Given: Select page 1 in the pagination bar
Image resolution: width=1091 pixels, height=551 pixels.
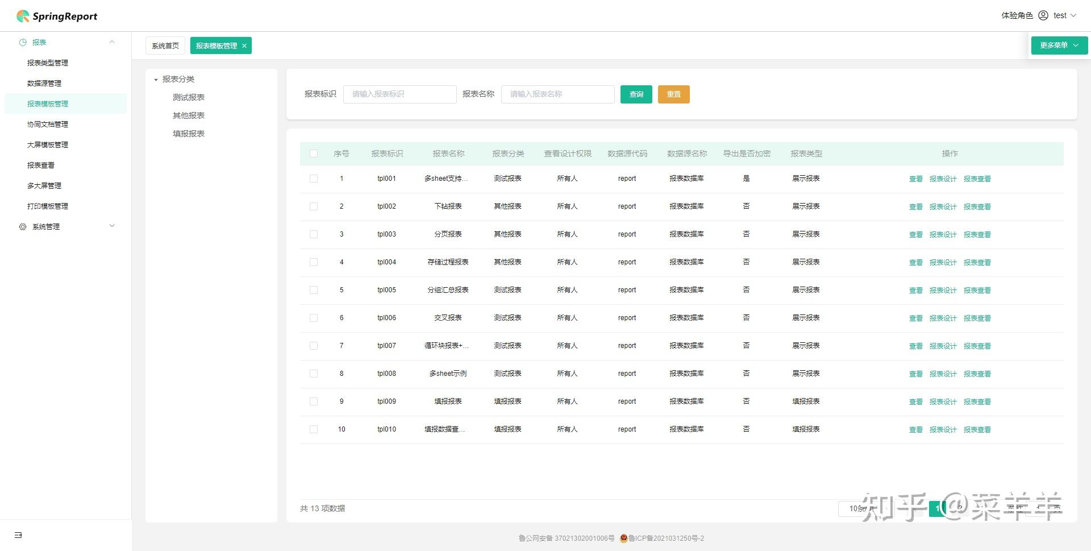Looking at the screenshot, I should pos(936,508).
